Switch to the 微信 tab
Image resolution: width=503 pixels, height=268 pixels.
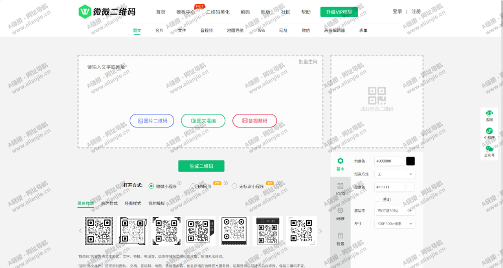coord(306,31)
